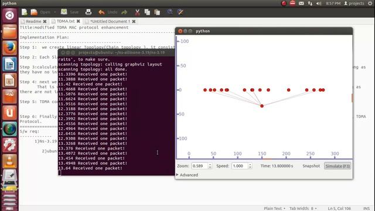The height and width of the screenshot is (211, 375).
Task: Click the Find magnifier icon
Action: (x=170, y=12)
